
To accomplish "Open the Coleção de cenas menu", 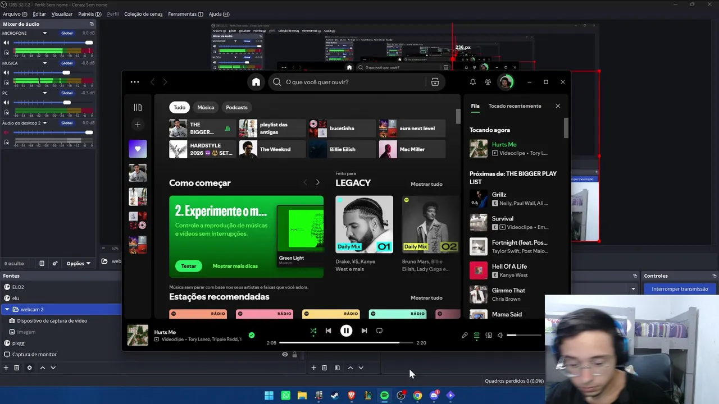I will pos(143,14).
